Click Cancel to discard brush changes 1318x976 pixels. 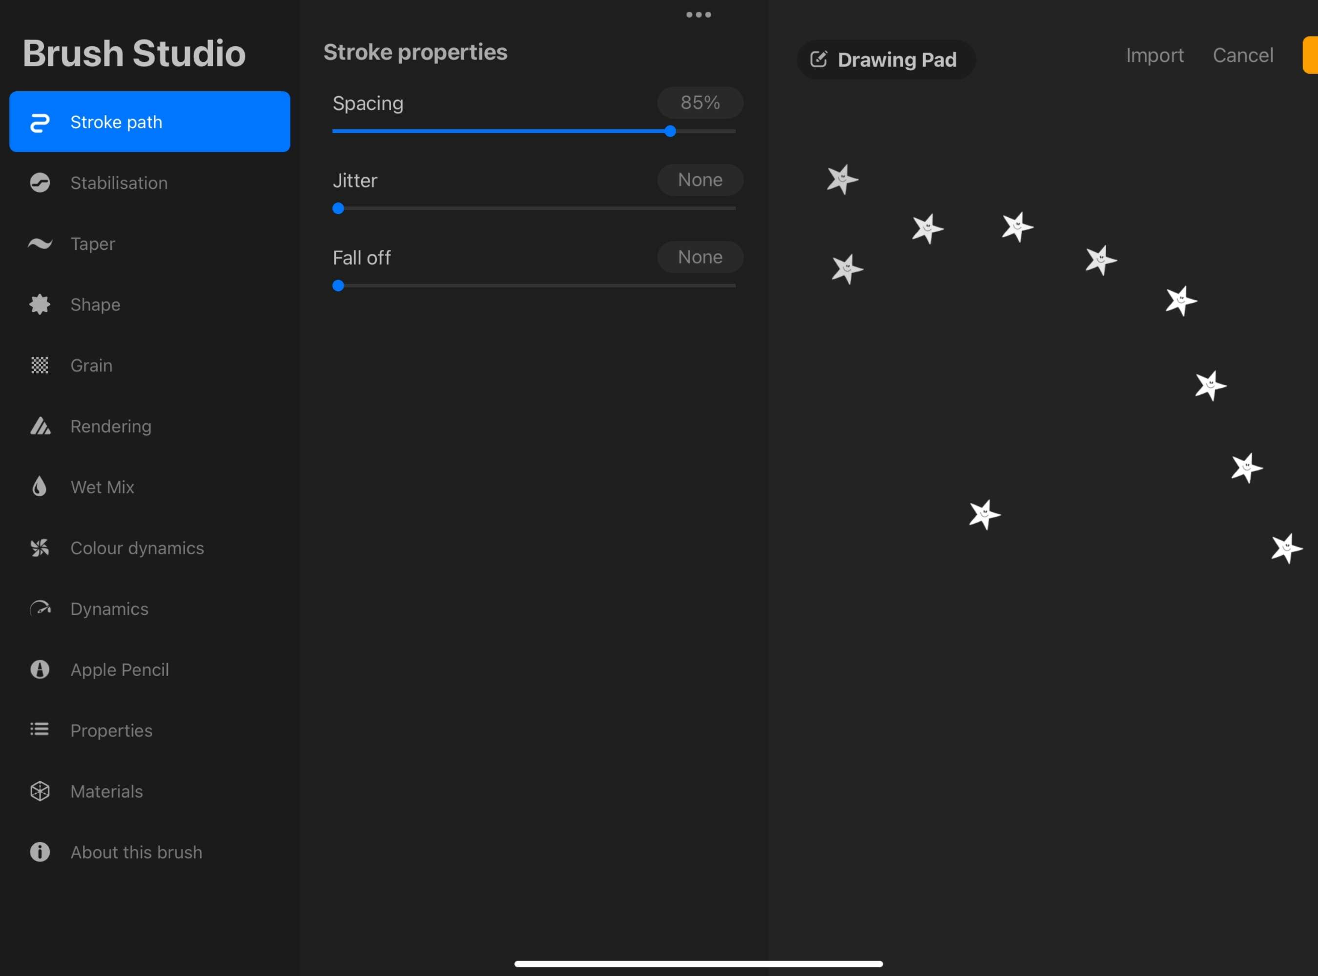[x=1243, y=55]
